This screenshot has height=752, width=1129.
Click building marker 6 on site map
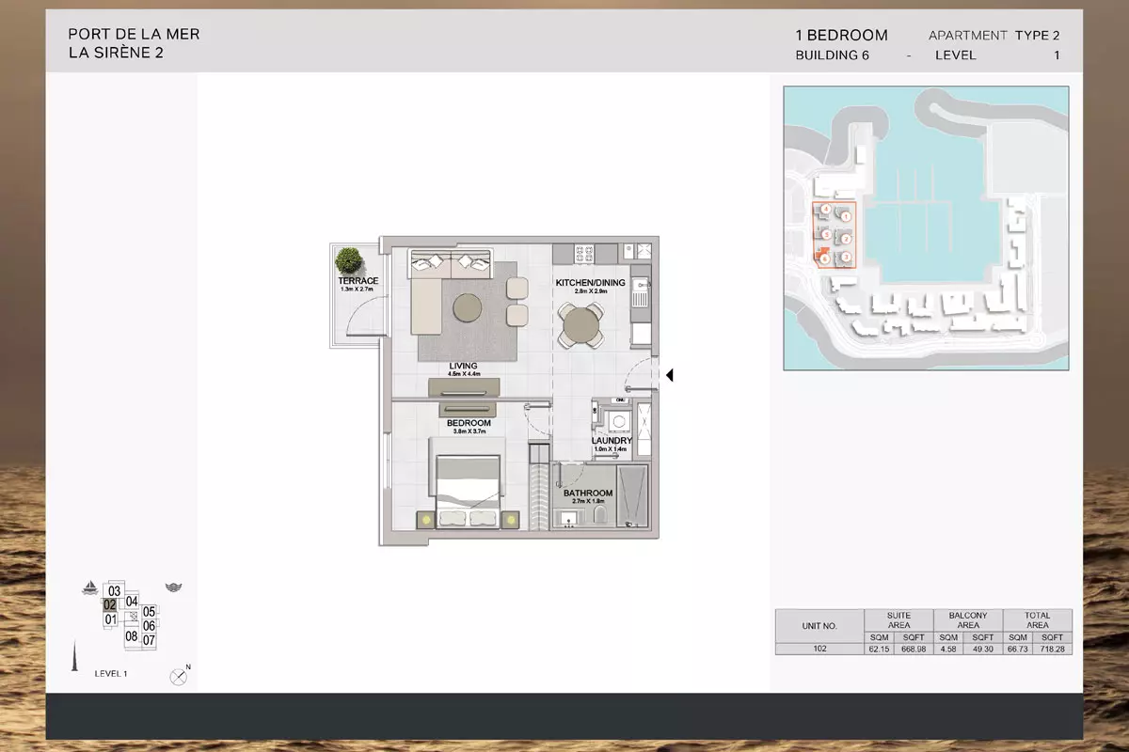(824, 258)
